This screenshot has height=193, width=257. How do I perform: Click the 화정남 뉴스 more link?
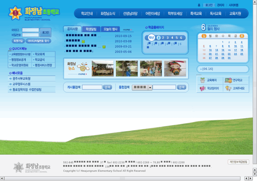pos(82,74)
